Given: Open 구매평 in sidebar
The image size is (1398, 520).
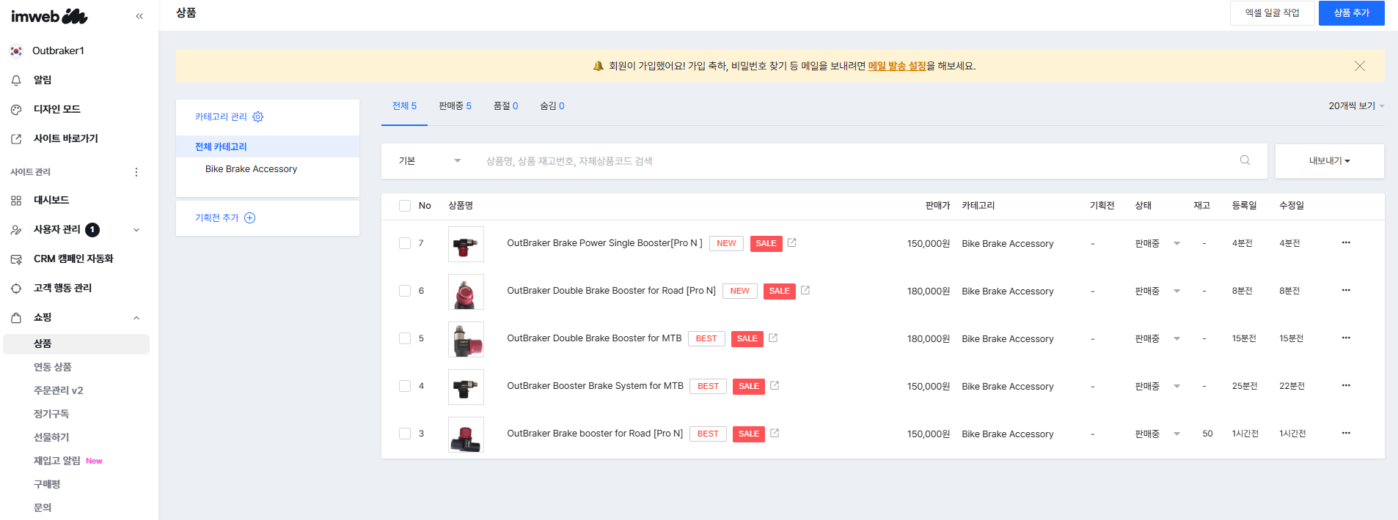Looking at the screenshot, I should [x=47, y=484].
